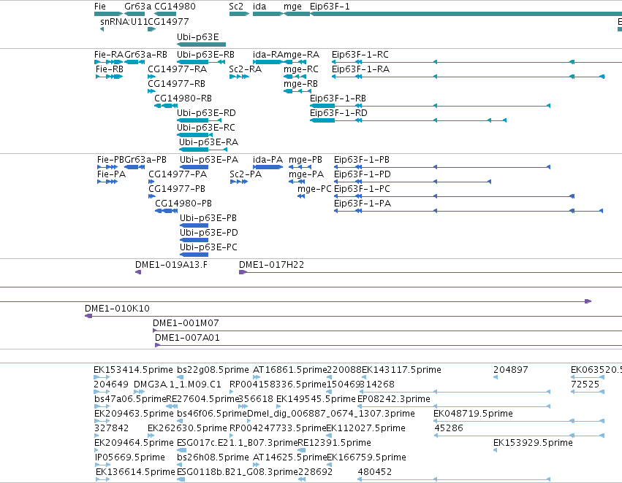Click the long Eip63F-1 gene bar

(x=466, y=15)
